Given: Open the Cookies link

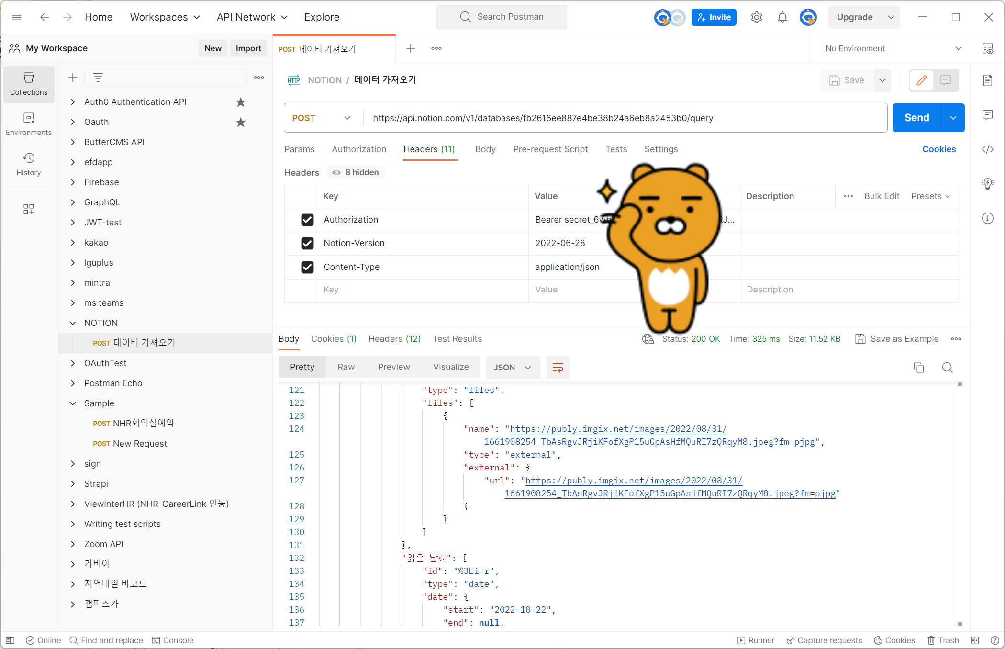Looking at the screenshot, I should pyautogui.click(x=938, y=149).
